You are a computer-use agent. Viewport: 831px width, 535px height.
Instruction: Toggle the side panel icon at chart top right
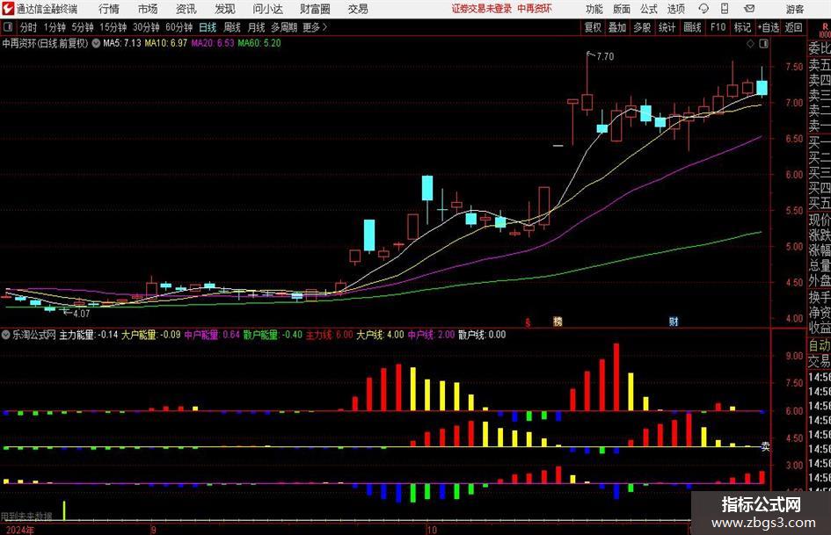pyautogui.click(x=763, y=44)
